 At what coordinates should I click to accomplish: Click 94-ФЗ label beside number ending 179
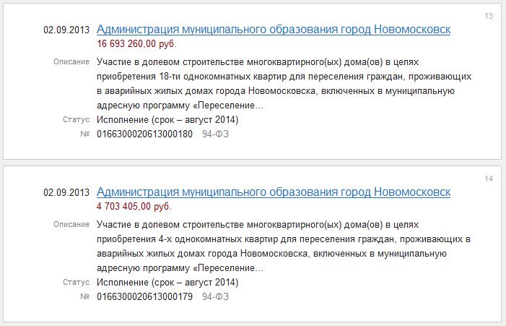click(x=217, y=297)
